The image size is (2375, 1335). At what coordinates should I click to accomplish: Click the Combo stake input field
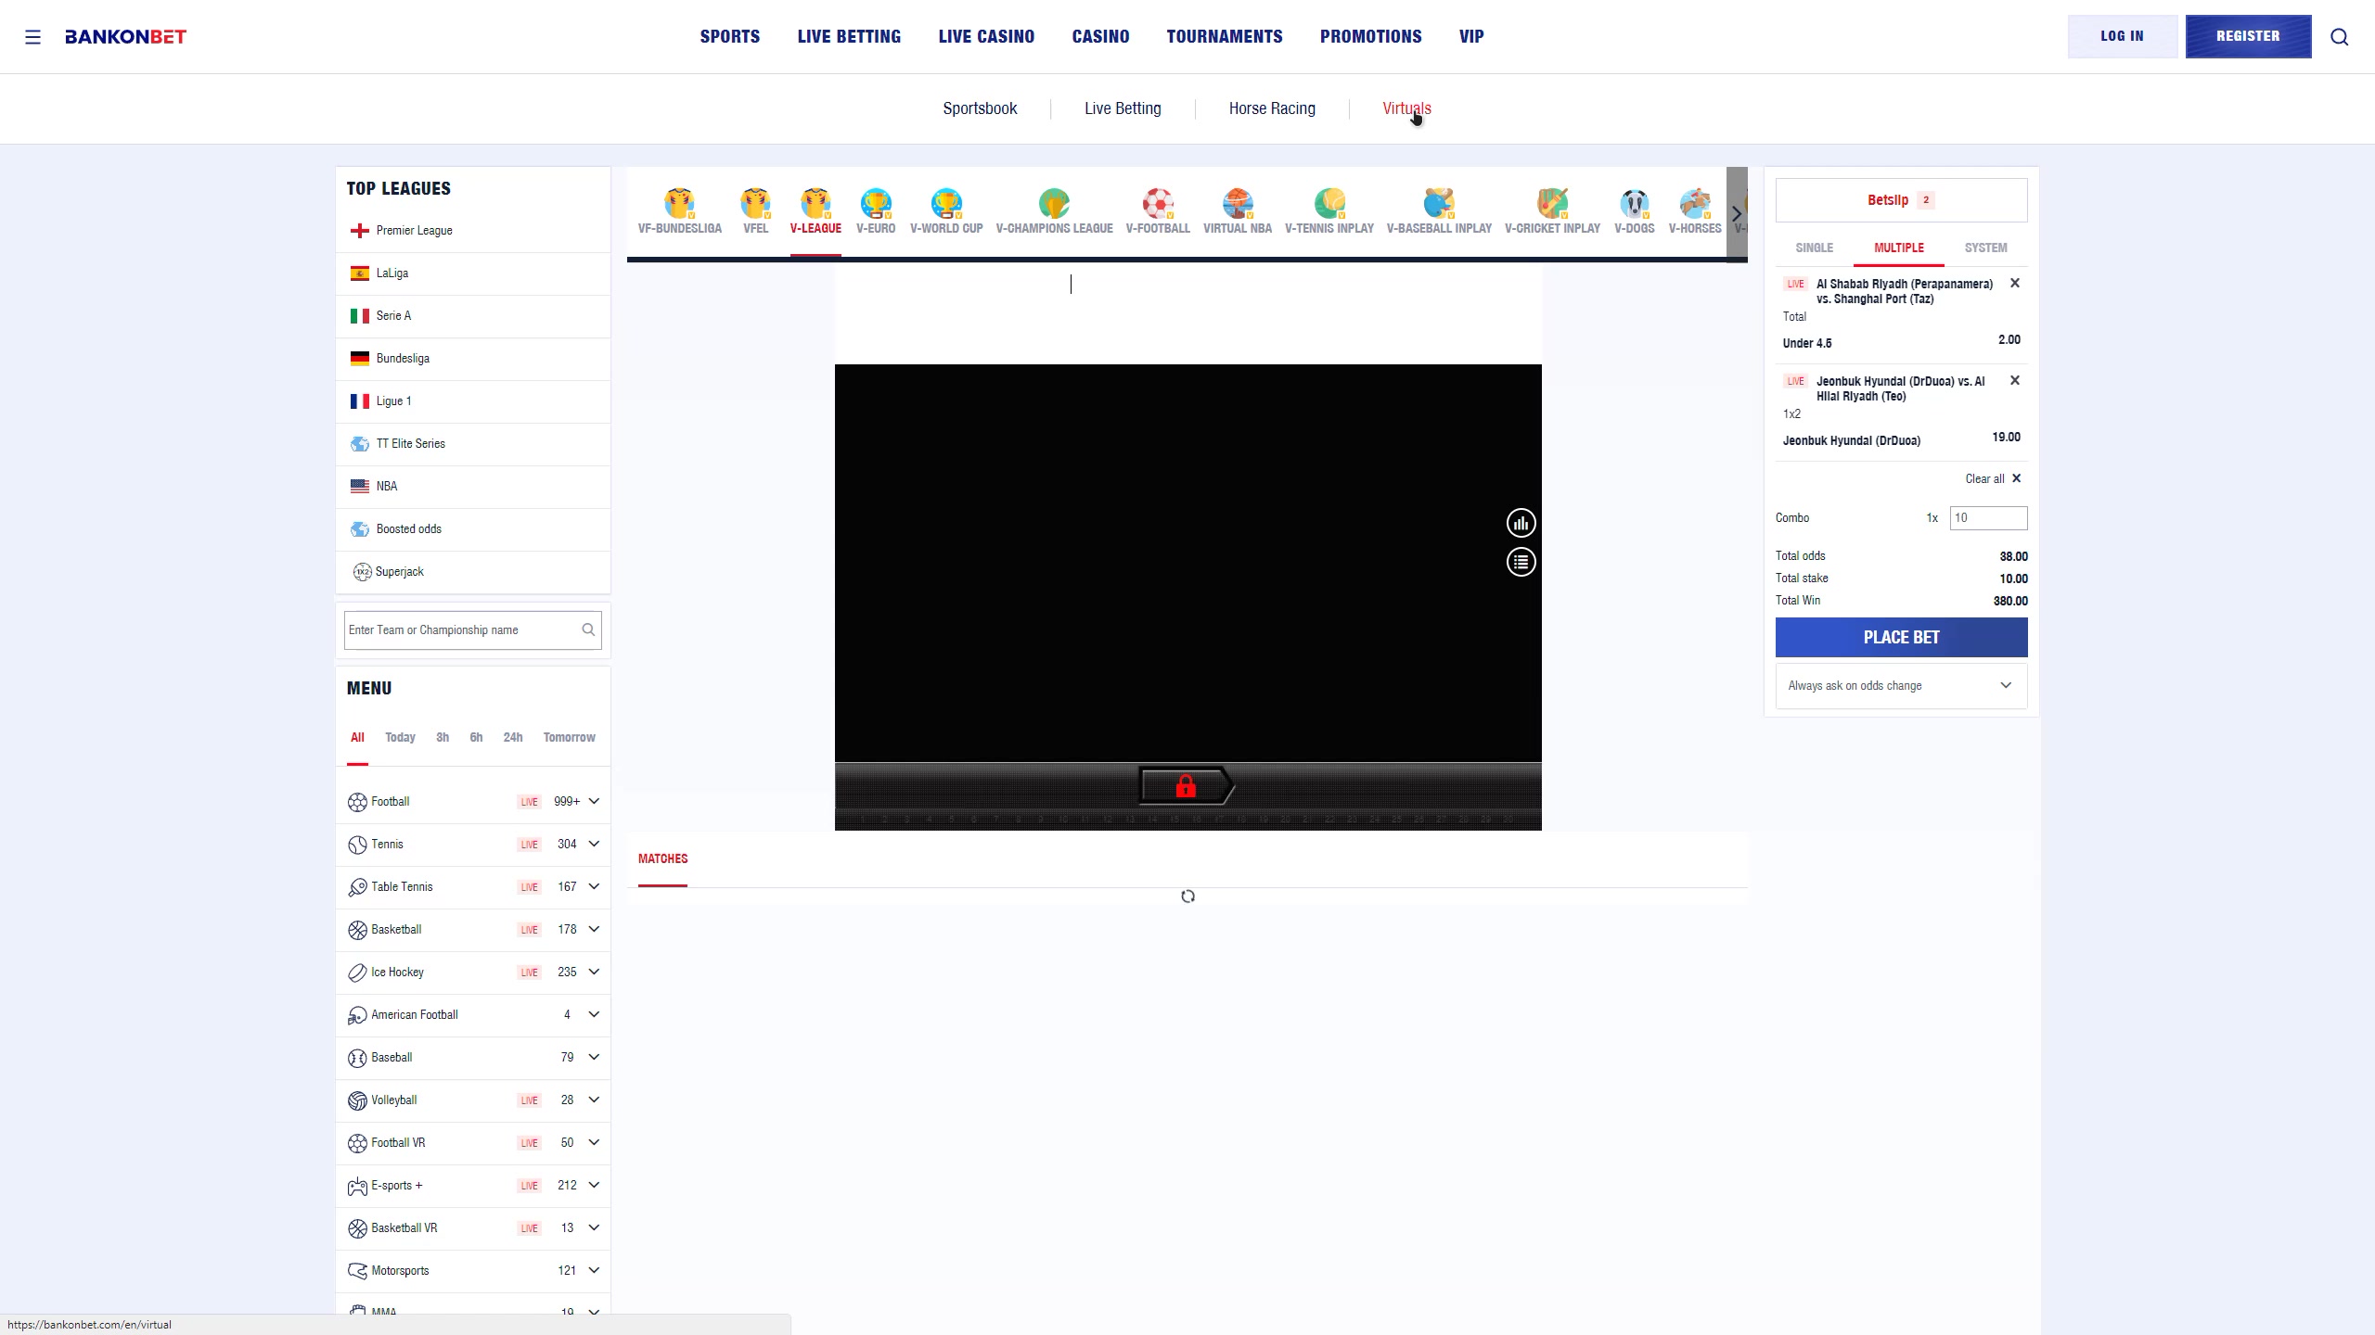[x=1987, y=518]
